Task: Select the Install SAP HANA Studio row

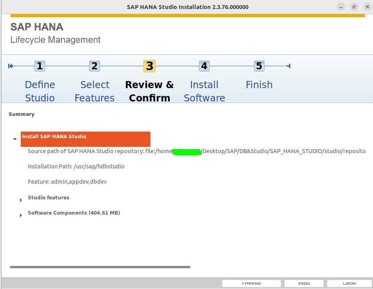Action: 85,139
